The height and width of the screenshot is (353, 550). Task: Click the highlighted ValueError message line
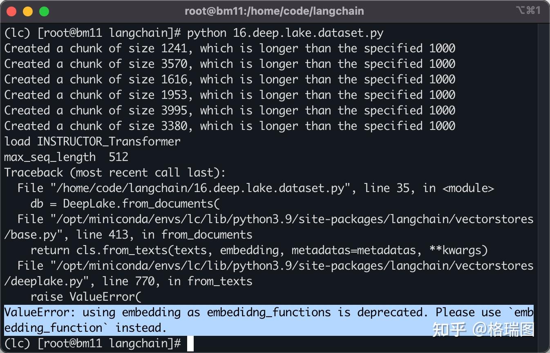[269, 320]
